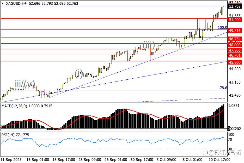Image resolution: width=244 pixels, height=163 pixels.
Task: Click the 43.155 price axis value
Action: click(235, 82)
